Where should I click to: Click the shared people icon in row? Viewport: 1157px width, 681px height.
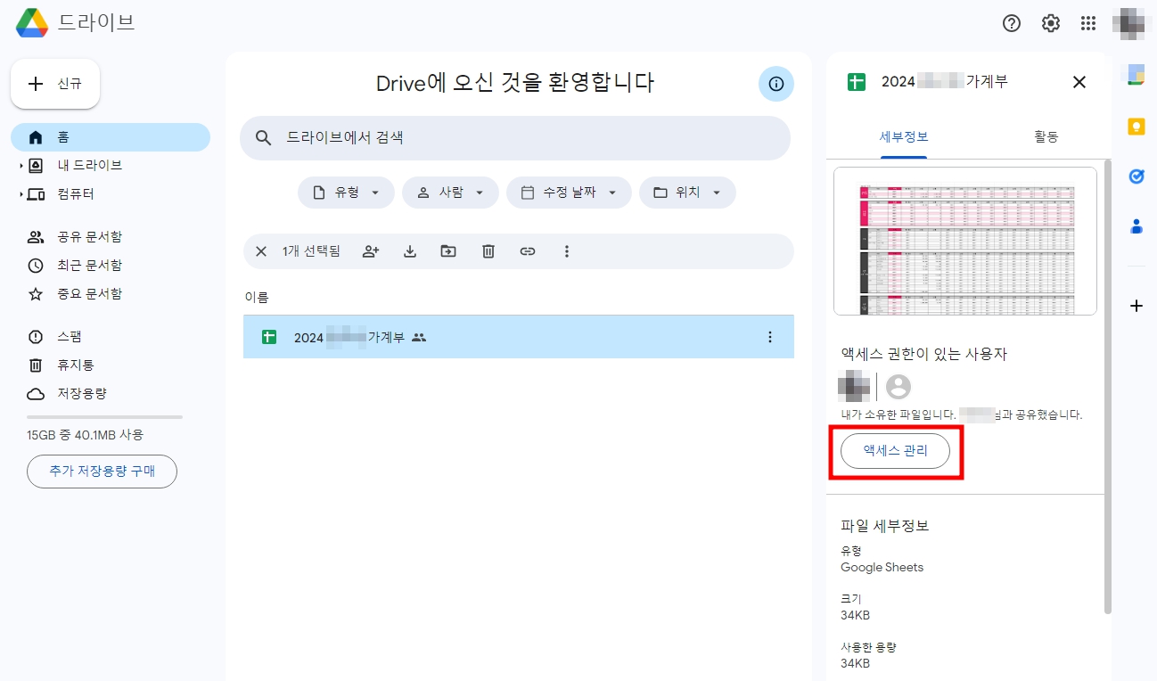[419, 338]
